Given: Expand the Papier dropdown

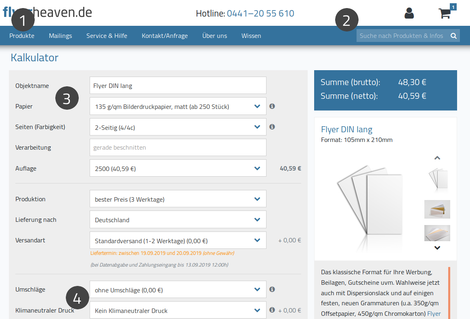Looking at the screenshot, I should pos(178,106).
